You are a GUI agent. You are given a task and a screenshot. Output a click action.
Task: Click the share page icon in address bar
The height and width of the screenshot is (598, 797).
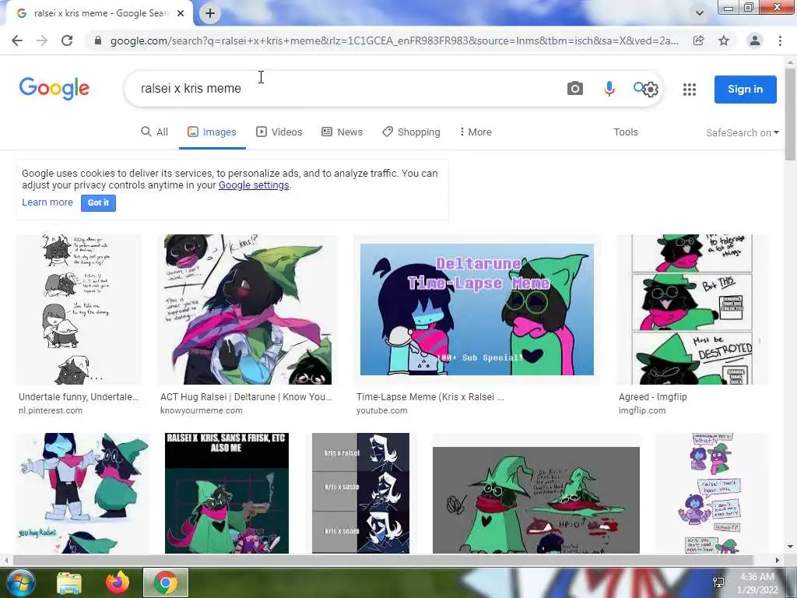(x=699, y=40)
